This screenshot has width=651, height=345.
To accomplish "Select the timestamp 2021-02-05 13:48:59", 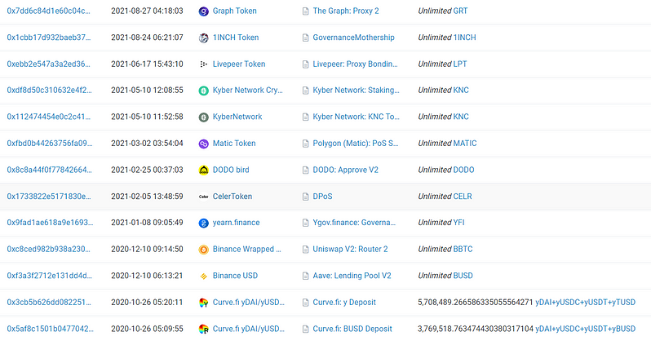I will click(x=147, y=197).
